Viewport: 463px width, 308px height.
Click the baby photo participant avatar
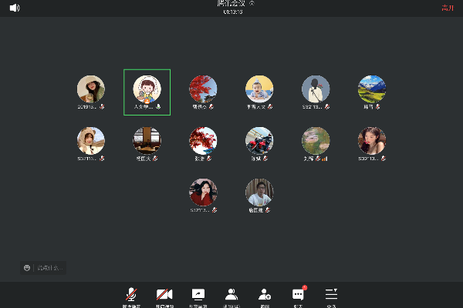(259, 89)
